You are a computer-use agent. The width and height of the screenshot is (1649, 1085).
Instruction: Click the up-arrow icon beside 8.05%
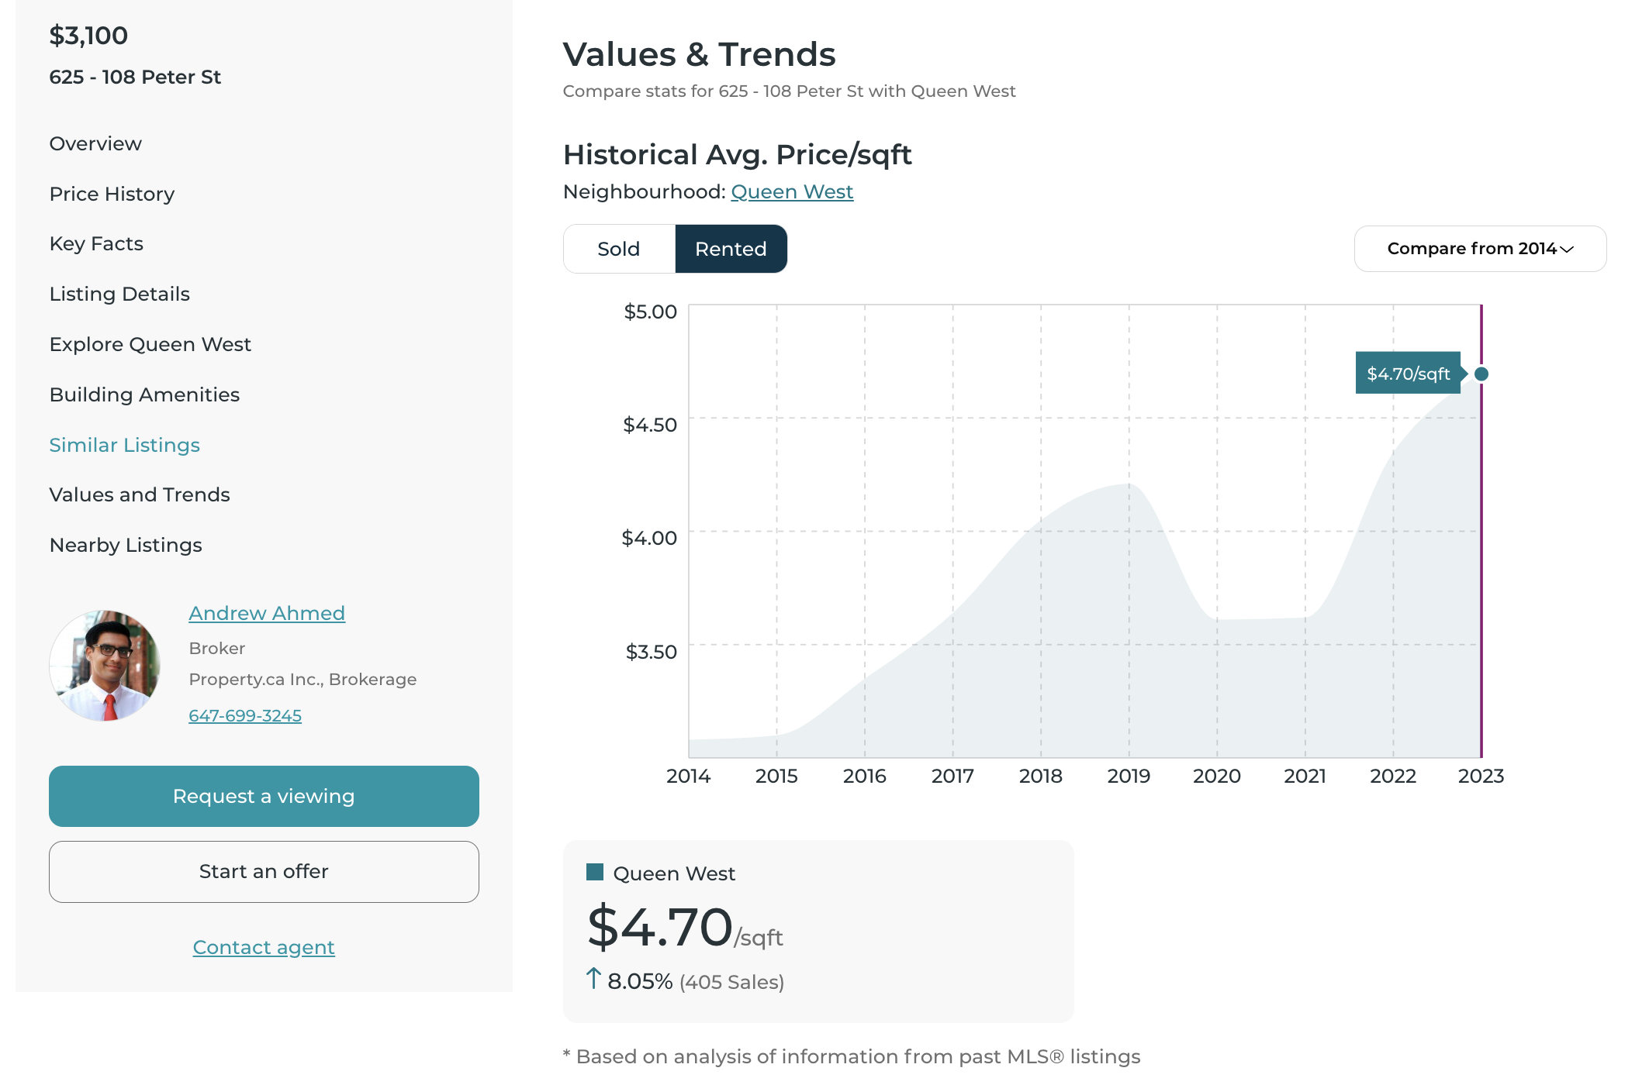click(593, 979)
